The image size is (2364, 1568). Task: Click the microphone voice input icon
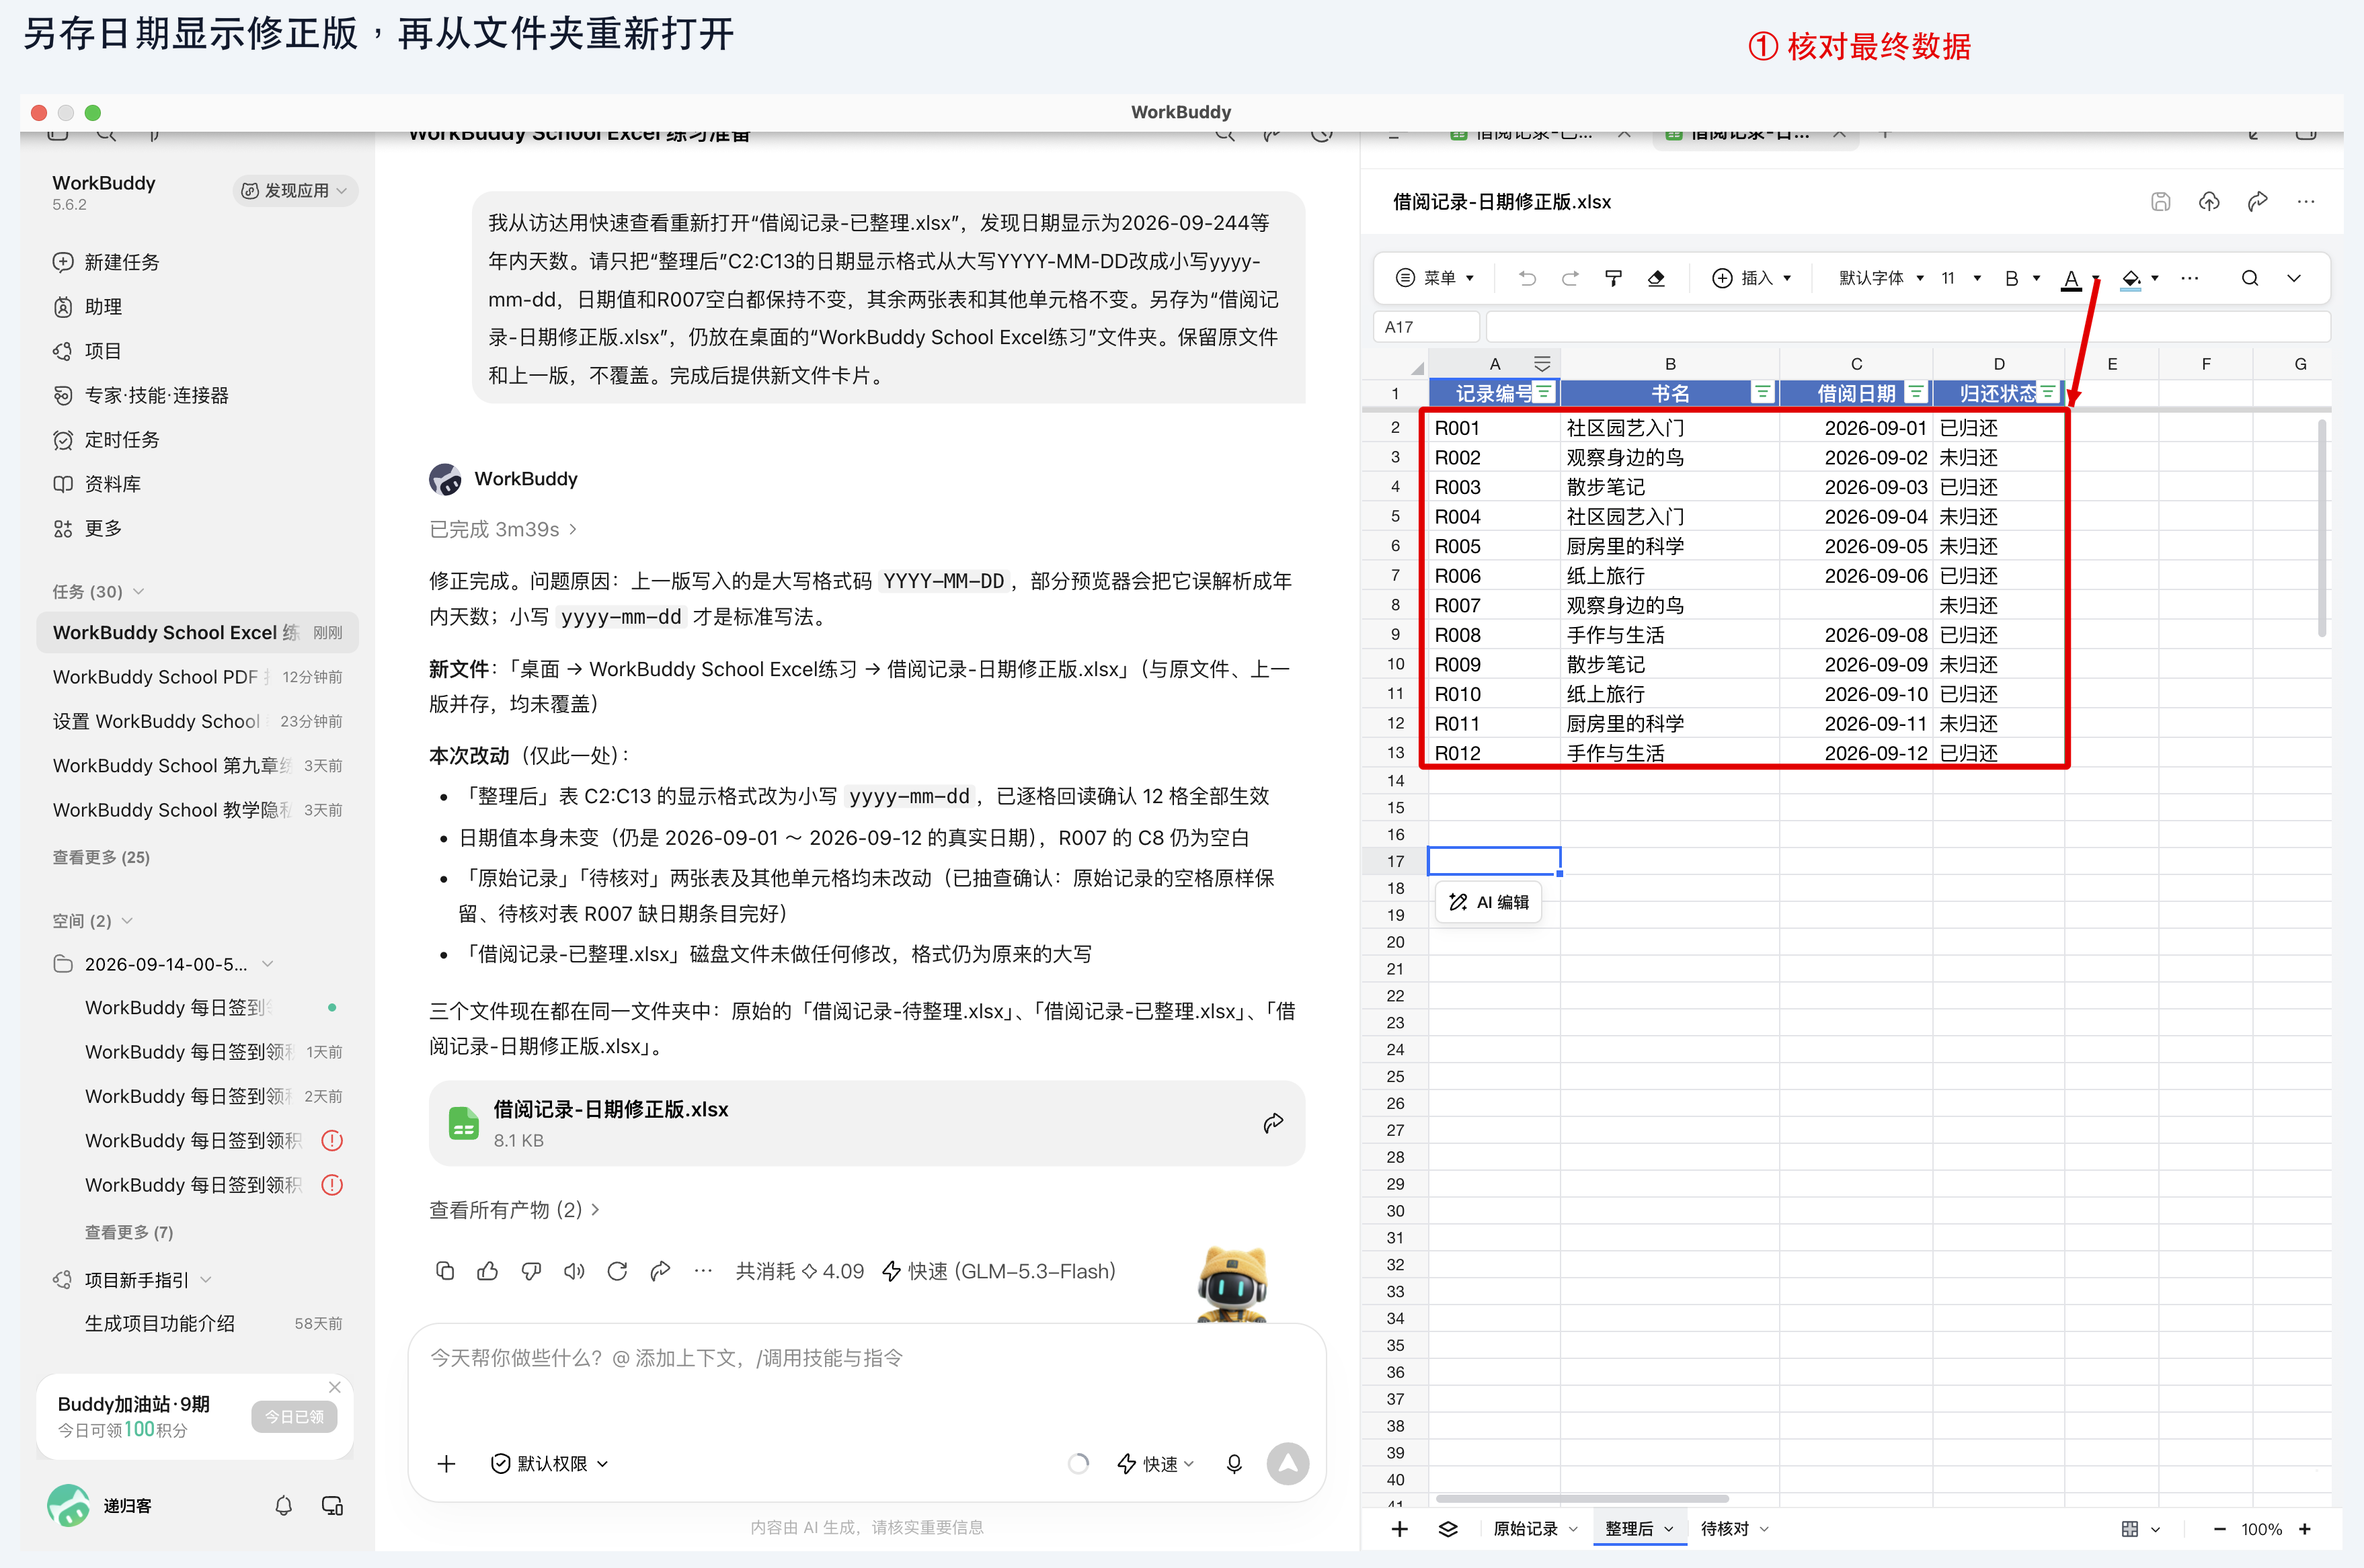coord(1234,1463)
